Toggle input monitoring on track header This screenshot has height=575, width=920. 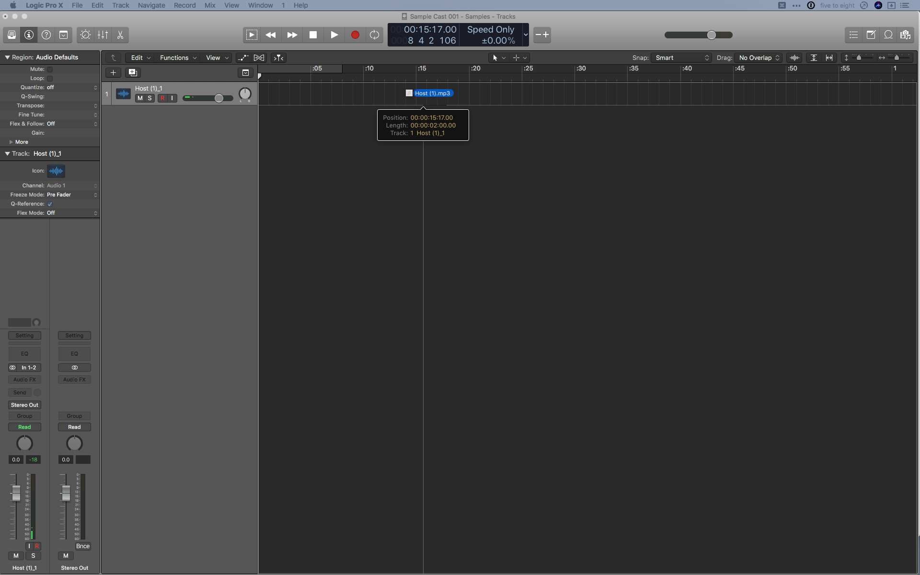[x=172, y=98]
